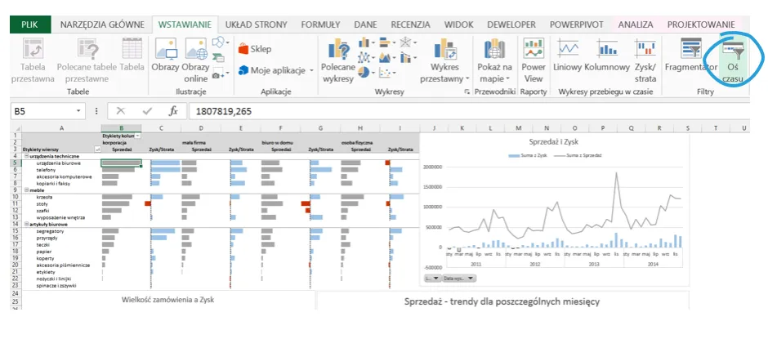The image size is (768, 339).
Task: Insert a scatter chart
Action: [x=387, y=73]
